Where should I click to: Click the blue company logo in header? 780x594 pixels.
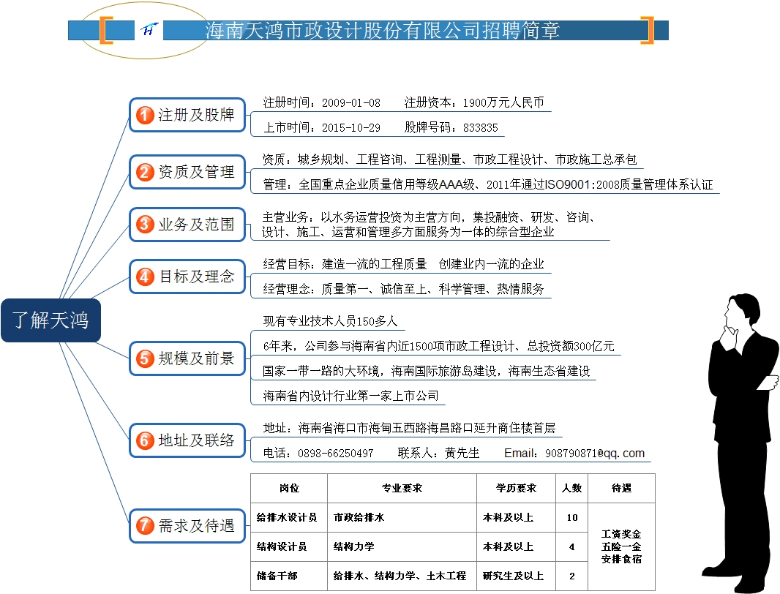(151, 30)
